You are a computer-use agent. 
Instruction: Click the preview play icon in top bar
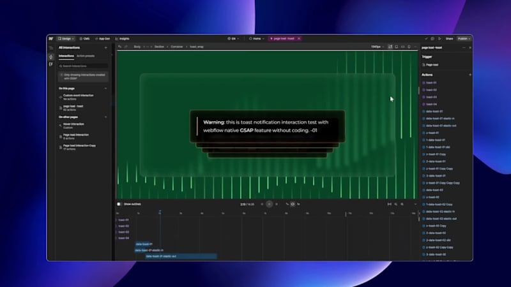(x=439, y=39)
